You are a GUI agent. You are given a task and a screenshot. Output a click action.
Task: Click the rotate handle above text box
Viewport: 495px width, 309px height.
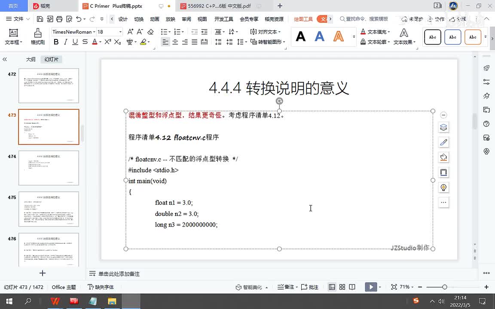(279, 101)
